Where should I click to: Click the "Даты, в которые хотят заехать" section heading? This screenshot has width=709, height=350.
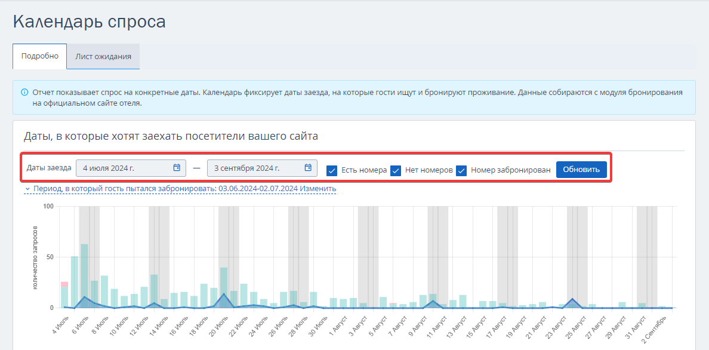tap(171, 136)
